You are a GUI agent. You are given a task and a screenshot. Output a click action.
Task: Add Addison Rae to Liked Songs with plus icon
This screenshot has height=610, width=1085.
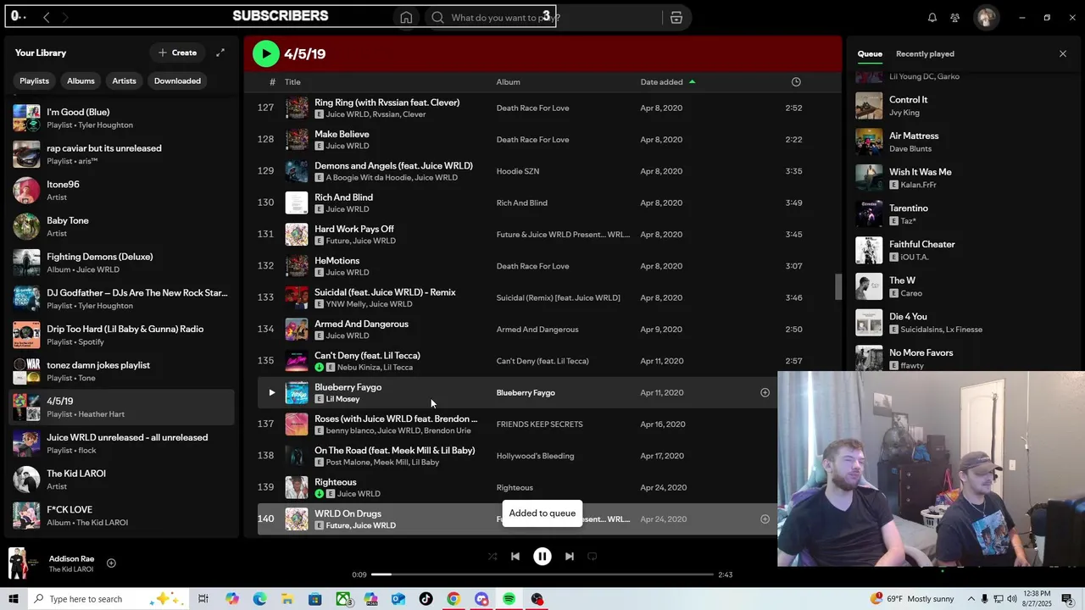[111, 563]
